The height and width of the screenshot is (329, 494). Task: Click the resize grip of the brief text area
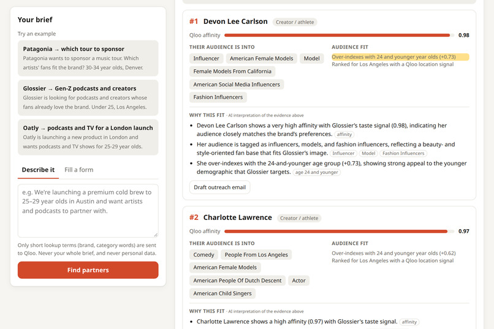(156, 235)
